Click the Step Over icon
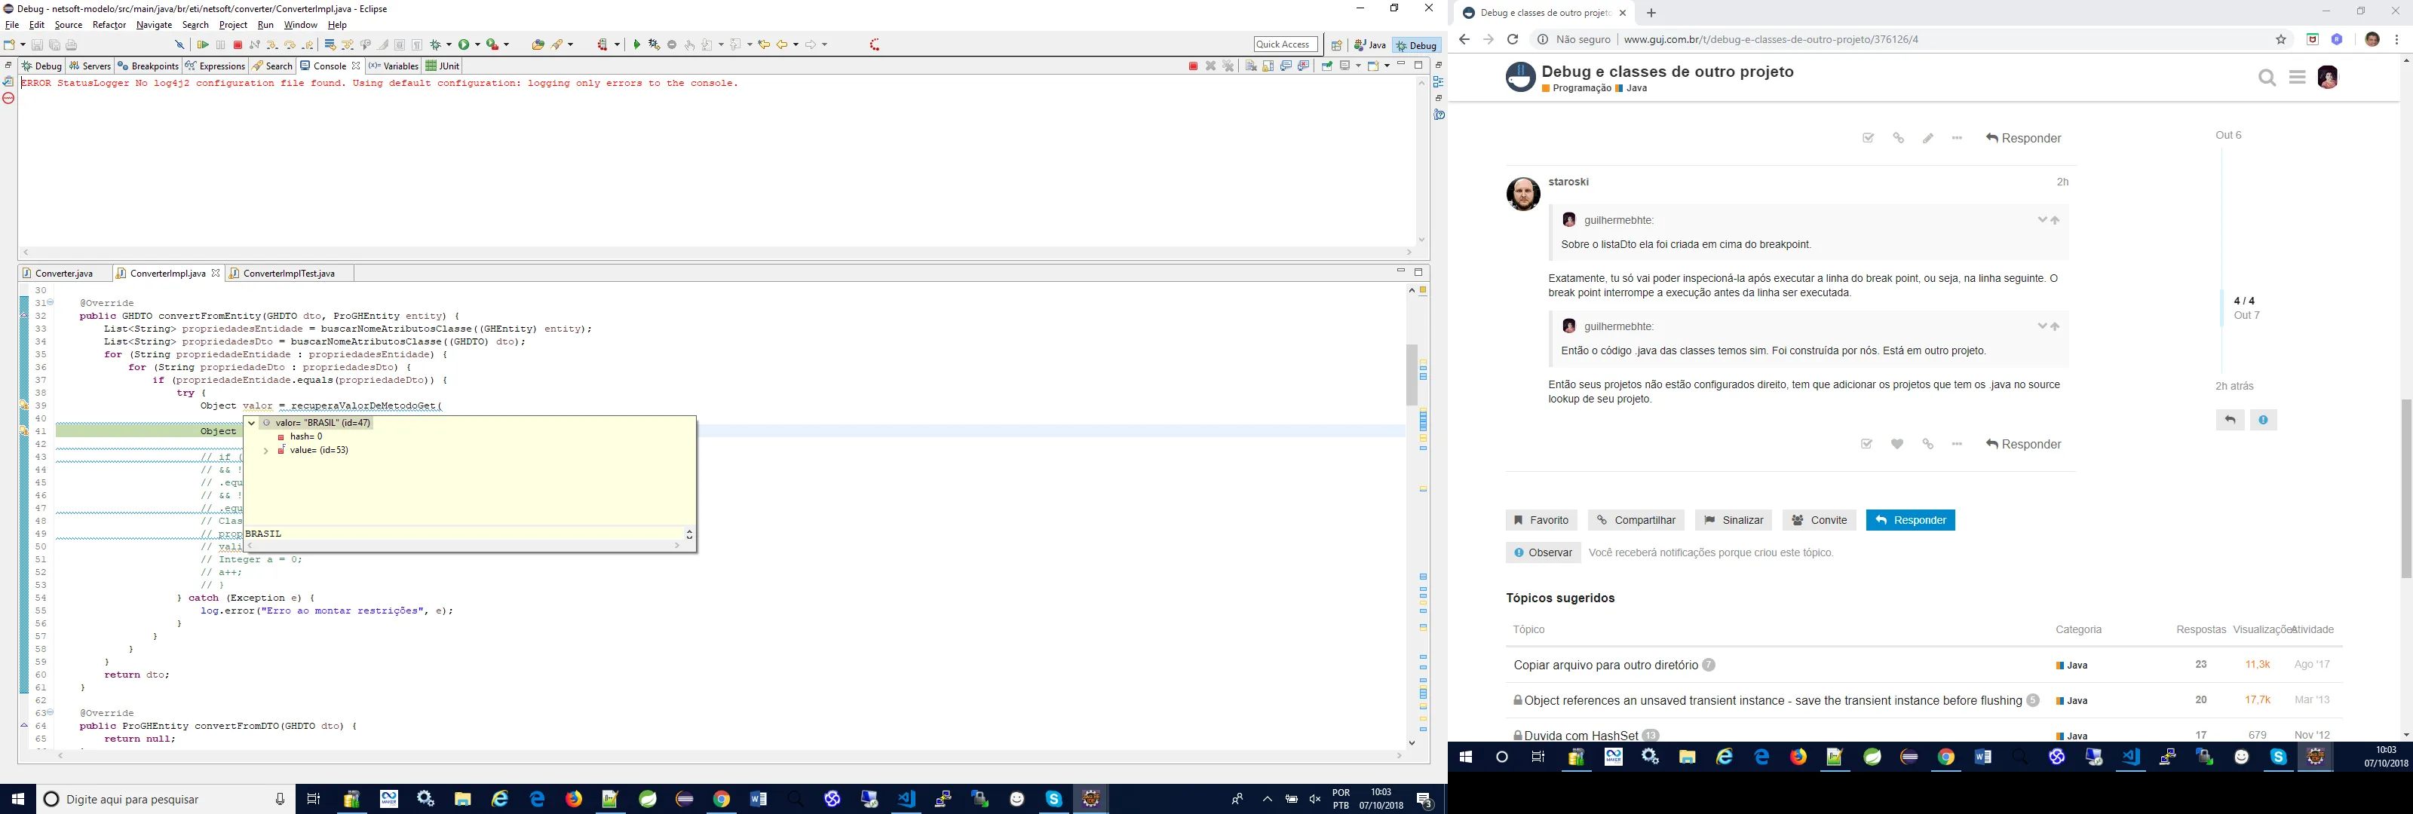The height and width of the screenshot is (814, 2413). (290, 45)
